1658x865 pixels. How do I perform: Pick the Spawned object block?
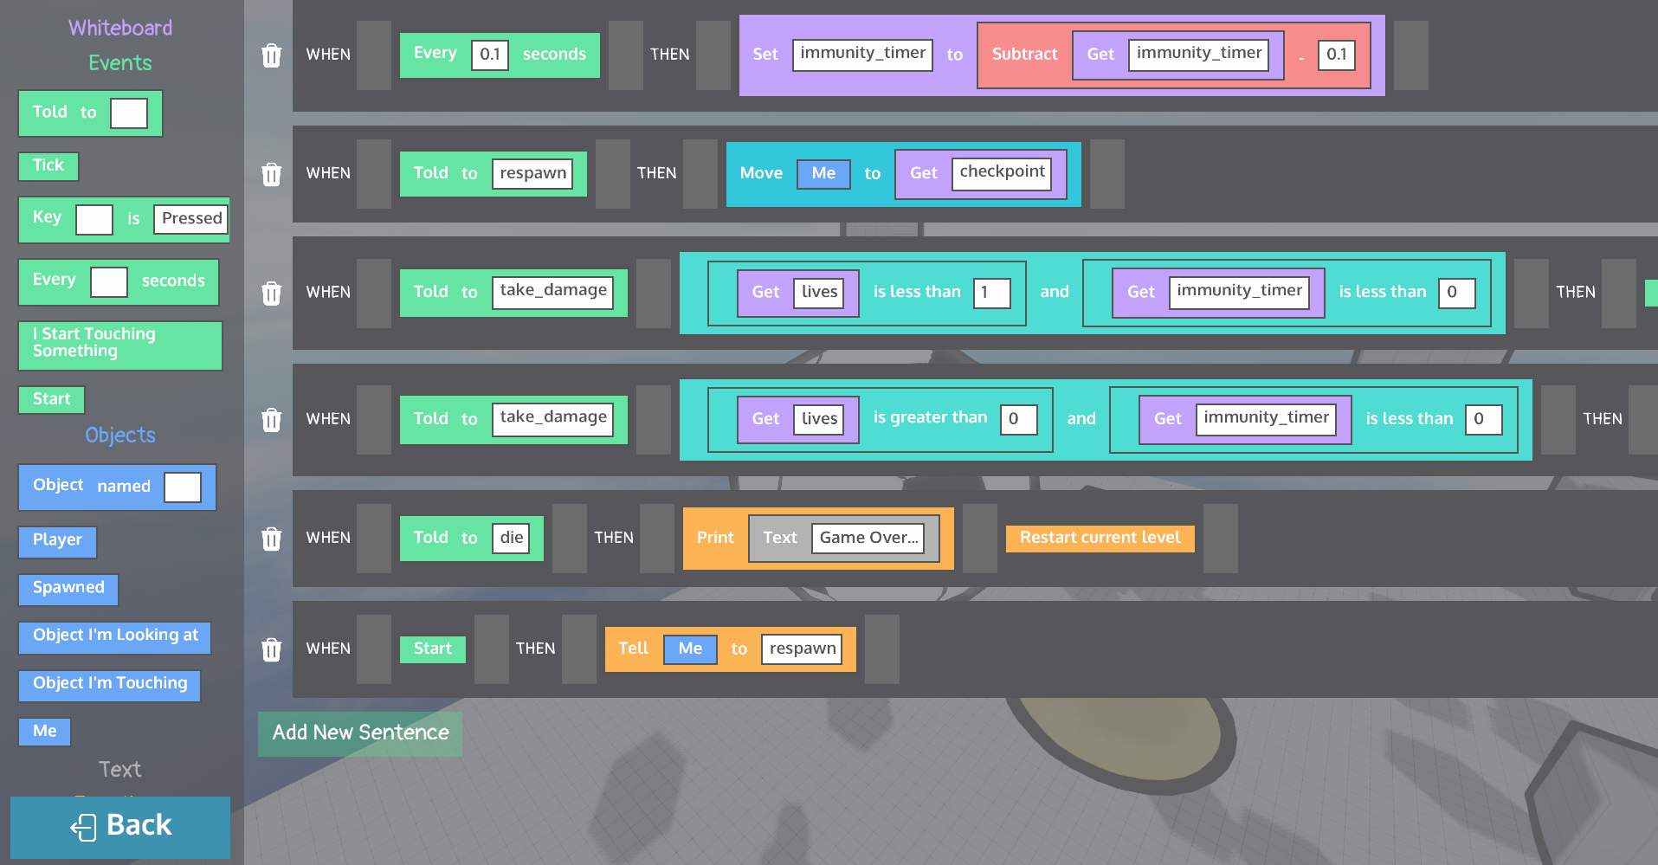click(68, 589)
